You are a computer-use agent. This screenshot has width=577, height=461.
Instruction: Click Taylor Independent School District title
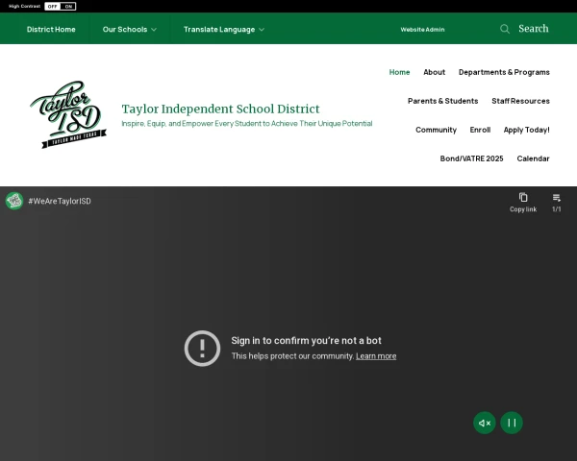click(221, 109)
